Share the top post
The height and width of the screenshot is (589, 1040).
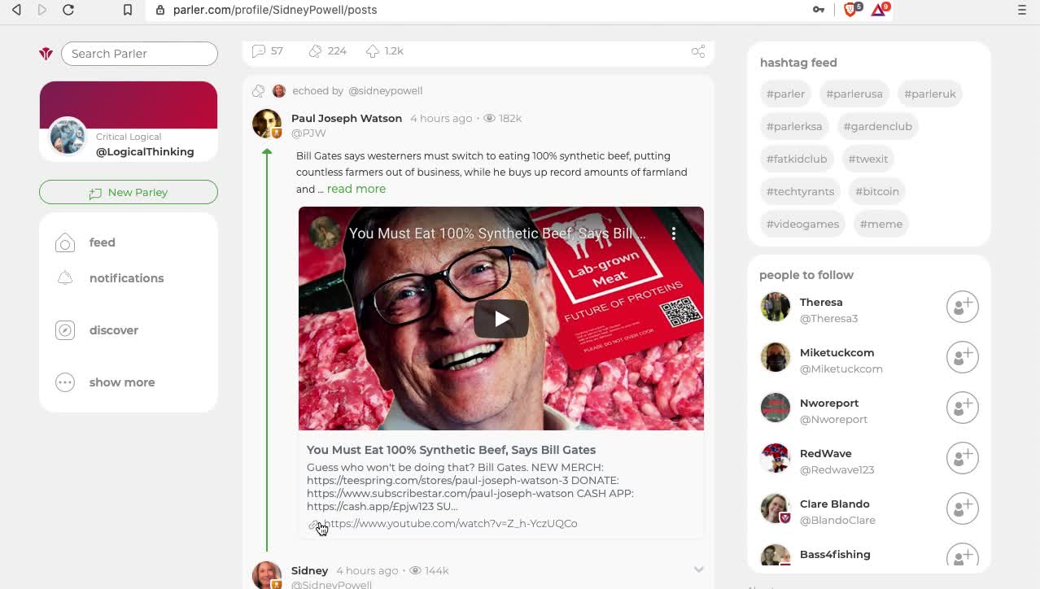point(698,50)
